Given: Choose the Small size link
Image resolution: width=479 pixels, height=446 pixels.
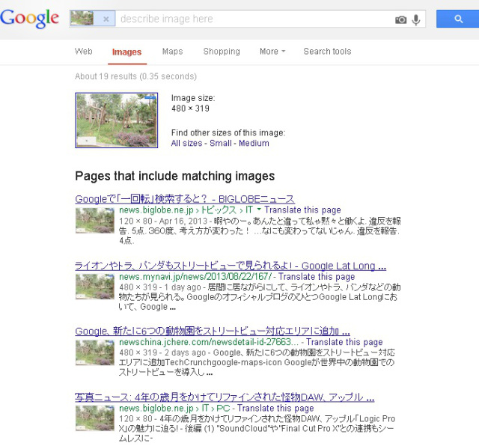Looking at the screenshot, I should point(221,143).
